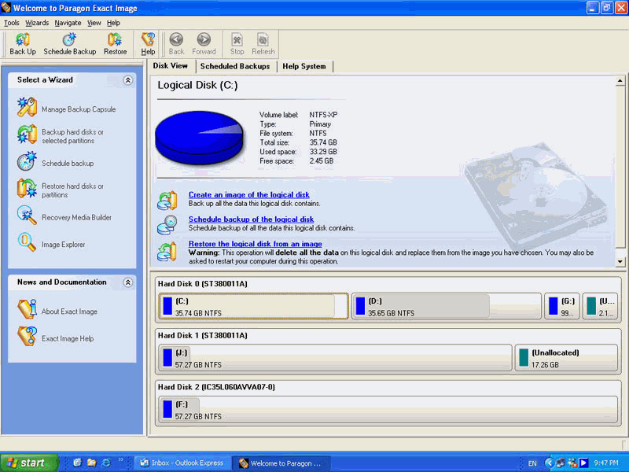Screen dimensions: 629x472
Task: Select the (D:) 35.65 GB NTFS partition
Action: [x=446, y=306]
